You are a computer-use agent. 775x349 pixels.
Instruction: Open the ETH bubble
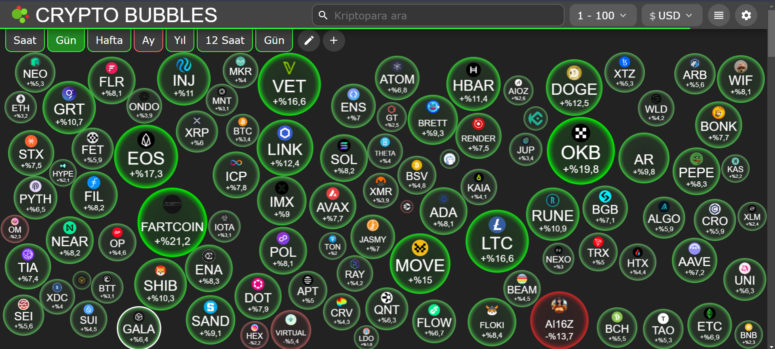(21, 108)
